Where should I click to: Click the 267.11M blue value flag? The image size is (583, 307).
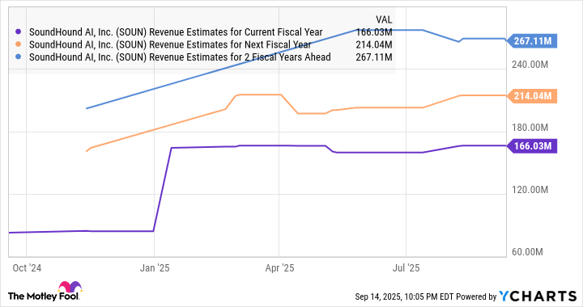coord(532,40)
